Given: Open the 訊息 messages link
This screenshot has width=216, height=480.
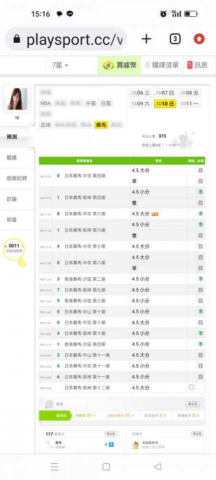Looking at the screenshot, I should tap(197, 65).
